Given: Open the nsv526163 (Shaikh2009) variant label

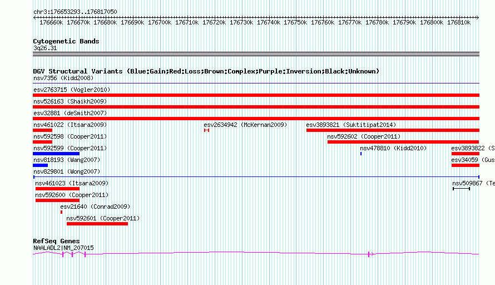Looking at the screenshot, I should pyautogui.click(x=70, y=101).
